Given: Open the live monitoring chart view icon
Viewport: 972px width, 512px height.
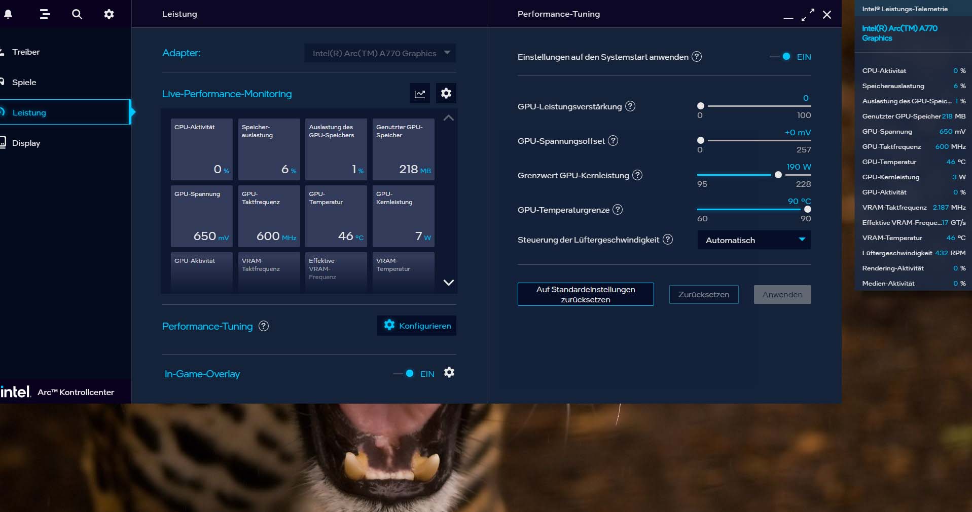Looking at the screenshot, I should tap(420, 94).
